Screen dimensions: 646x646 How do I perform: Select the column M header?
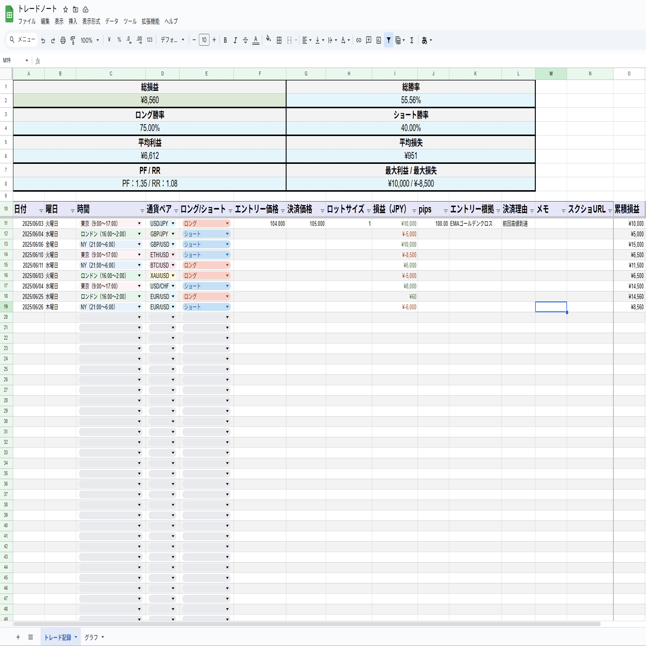[551, 73]
